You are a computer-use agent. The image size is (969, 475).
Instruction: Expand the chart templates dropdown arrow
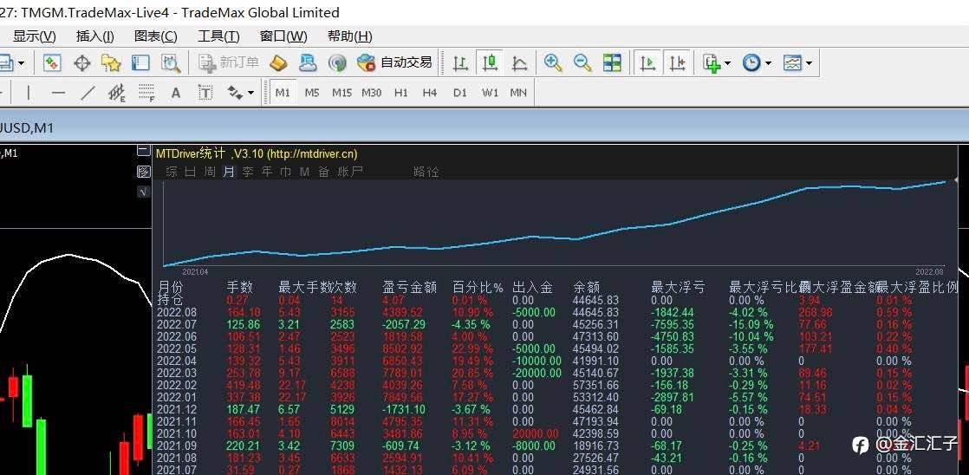tap(809, 62)
